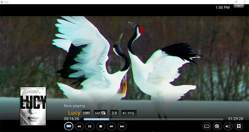
Task: Skip to the next chapter
Action: coord(122,126)
